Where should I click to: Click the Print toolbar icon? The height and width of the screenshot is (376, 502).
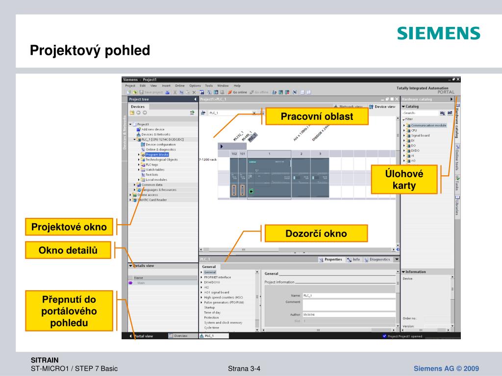pos(167,92)
